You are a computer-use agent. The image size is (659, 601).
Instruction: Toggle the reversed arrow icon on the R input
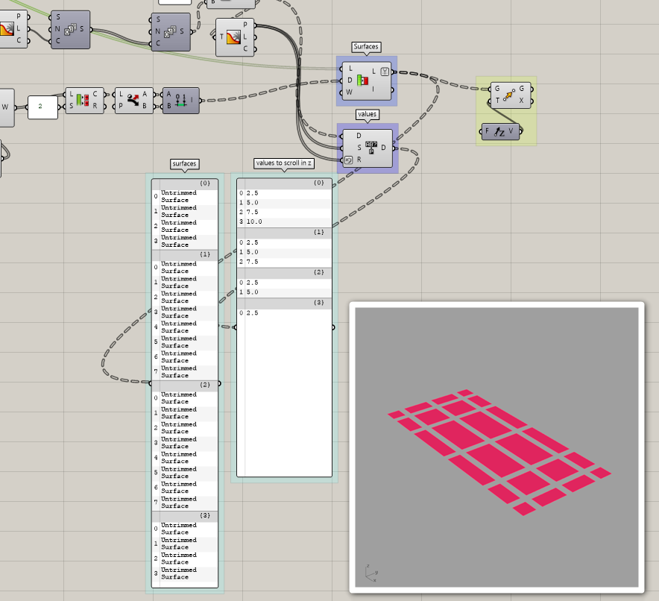pos(347,161)
